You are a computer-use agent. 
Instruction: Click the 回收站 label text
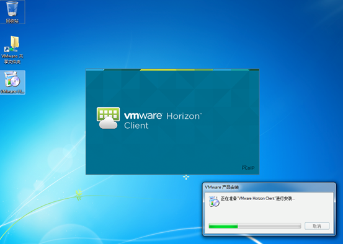click(12, 21)
